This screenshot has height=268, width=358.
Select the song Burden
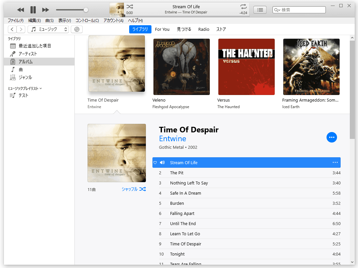(249, 203)
